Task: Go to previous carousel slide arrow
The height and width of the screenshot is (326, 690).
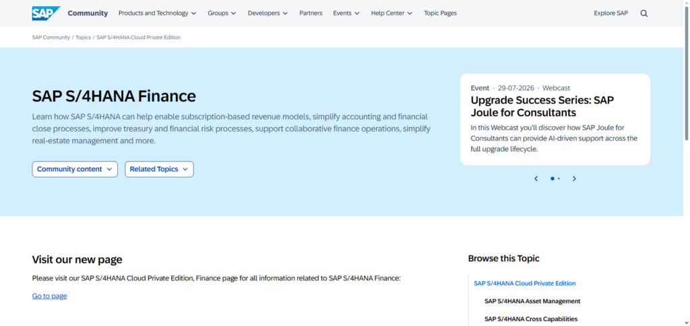Action: click(x=536, y=179)
